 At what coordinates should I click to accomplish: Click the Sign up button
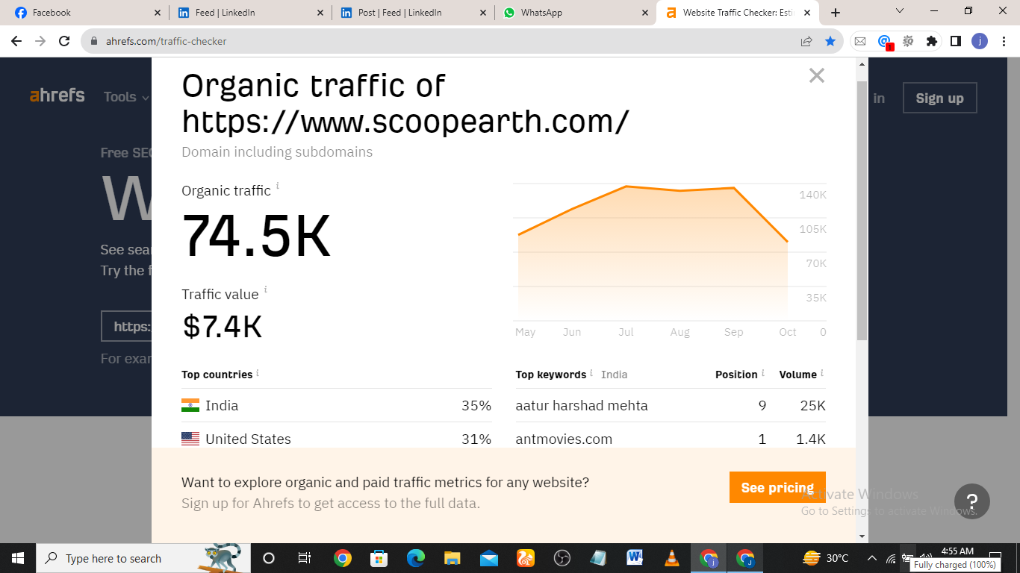pos(939,98)
